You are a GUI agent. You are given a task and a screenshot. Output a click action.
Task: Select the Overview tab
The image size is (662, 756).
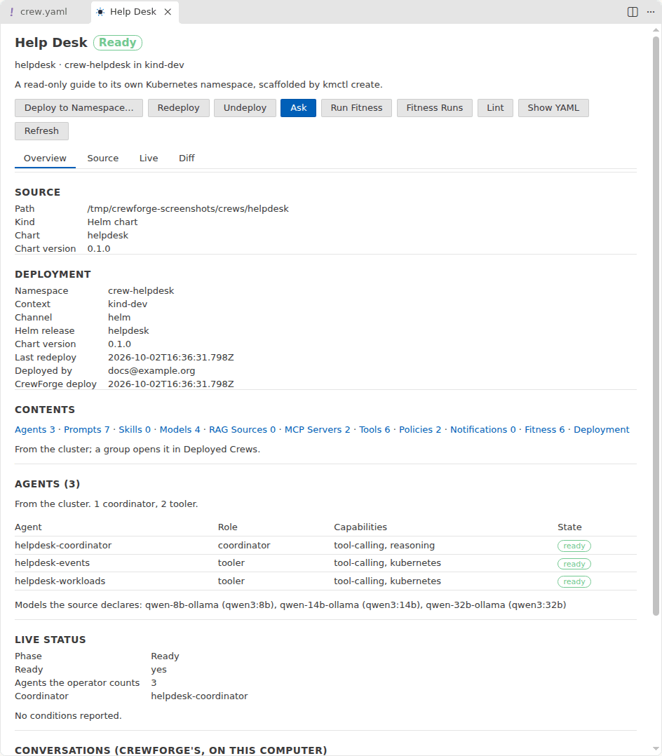coord(45,158)
